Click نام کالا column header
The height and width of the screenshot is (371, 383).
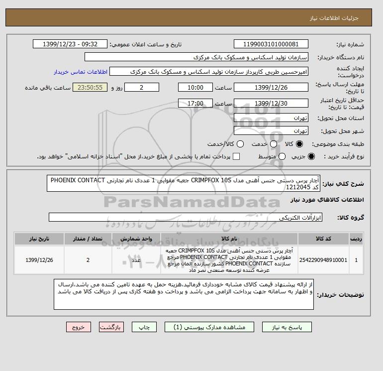229,239
